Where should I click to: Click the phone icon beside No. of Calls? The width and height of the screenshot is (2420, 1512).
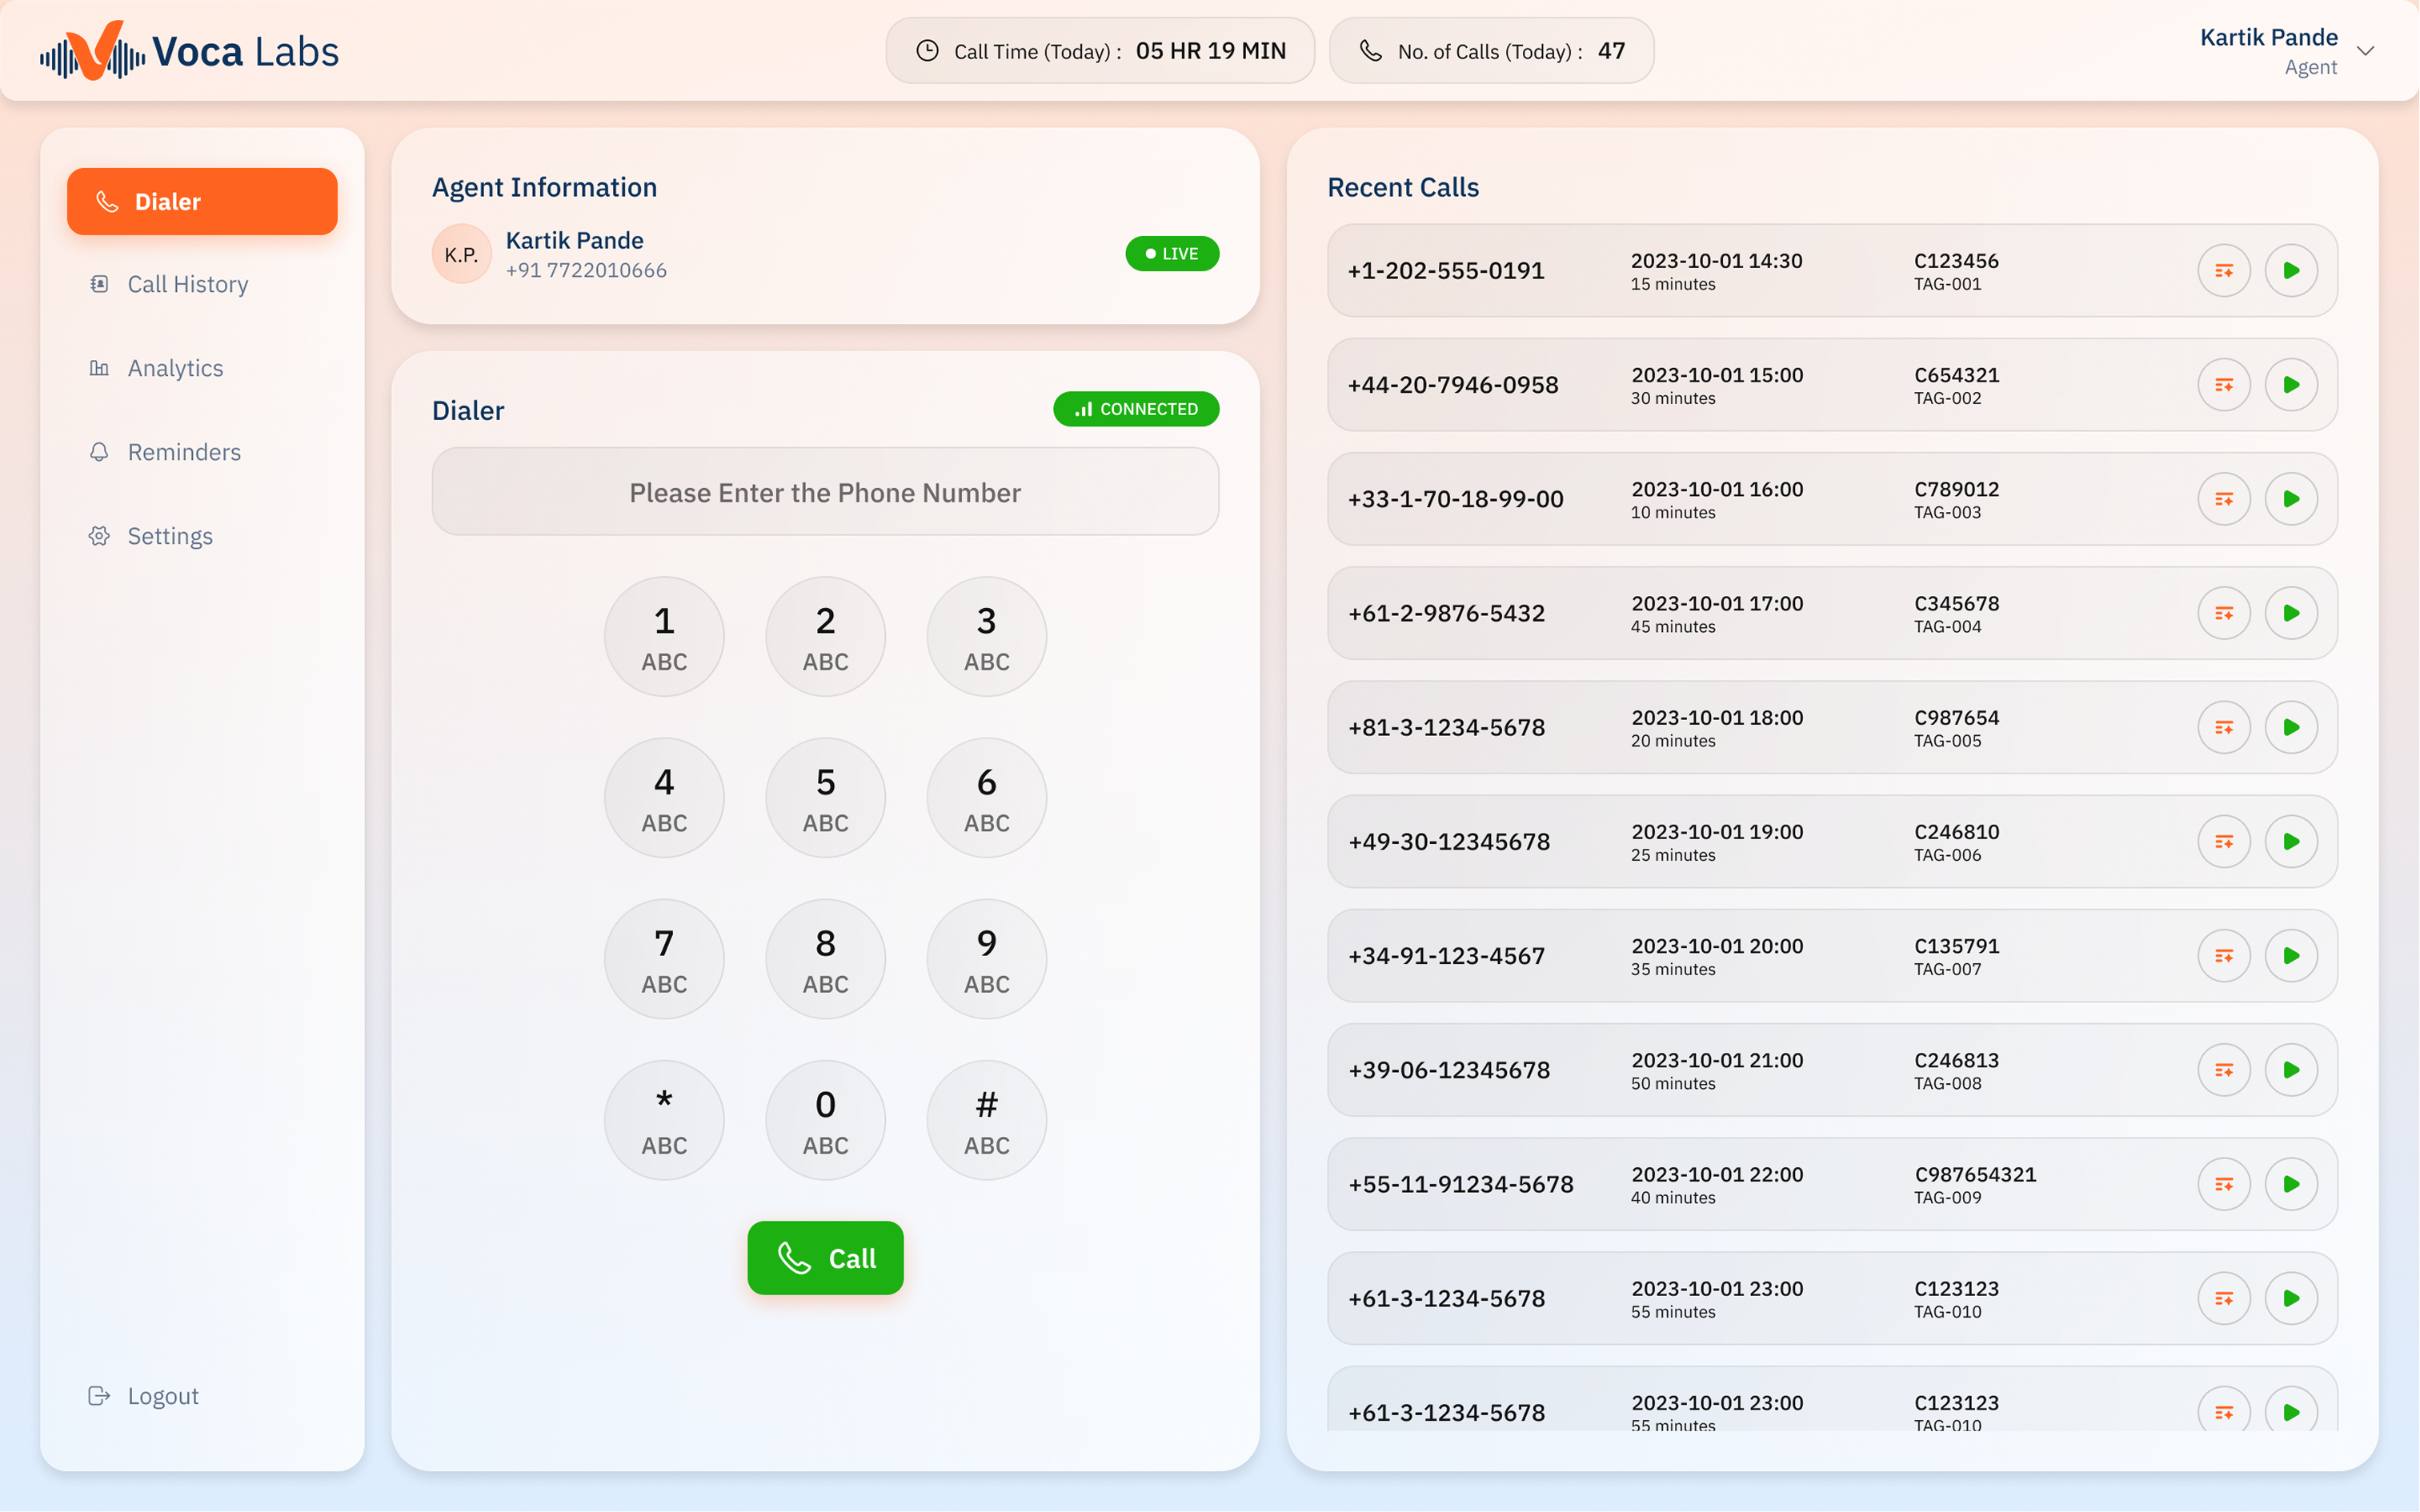click(x=1370, y=51)
